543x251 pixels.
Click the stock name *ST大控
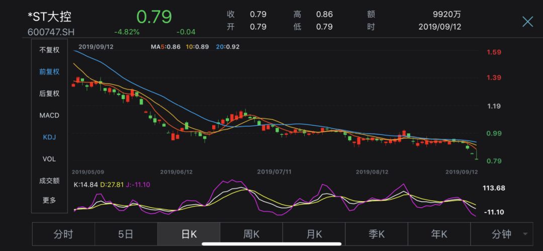coord(49,17)
